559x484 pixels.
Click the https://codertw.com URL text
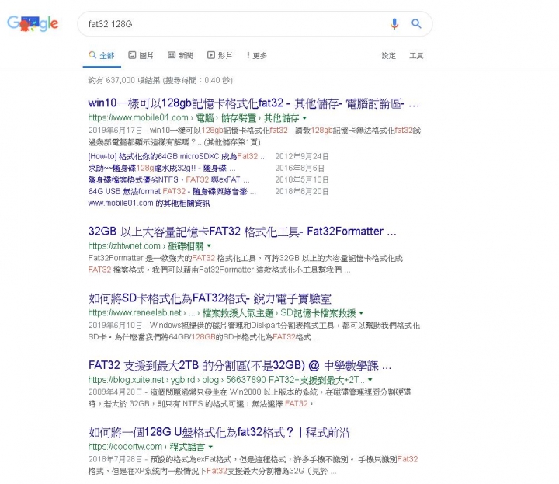(x=125, y=447)
